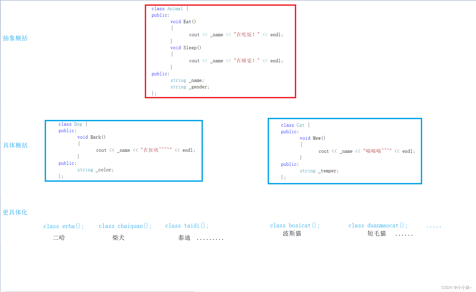
Task: Click the 'string _temper;' member line
Action: tap(319, 171)
